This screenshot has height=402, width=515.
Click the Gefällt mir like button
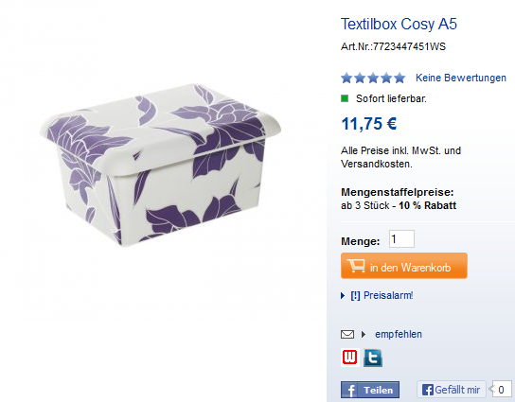(x=452, y=390)
